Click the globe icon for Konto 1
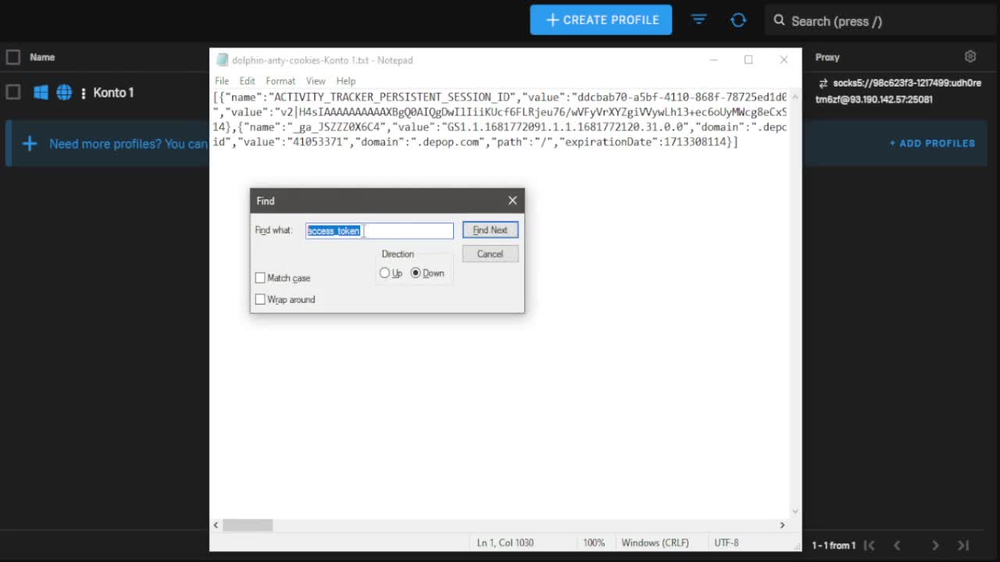 64,93
